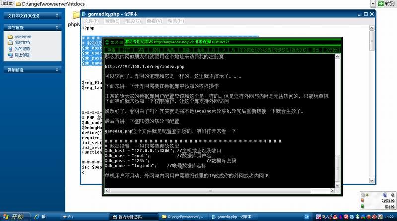397x221 pixels.
Task: Open the 格式(O) menu in Notepad
Action: pyautogui.click(x=133, y=21)
